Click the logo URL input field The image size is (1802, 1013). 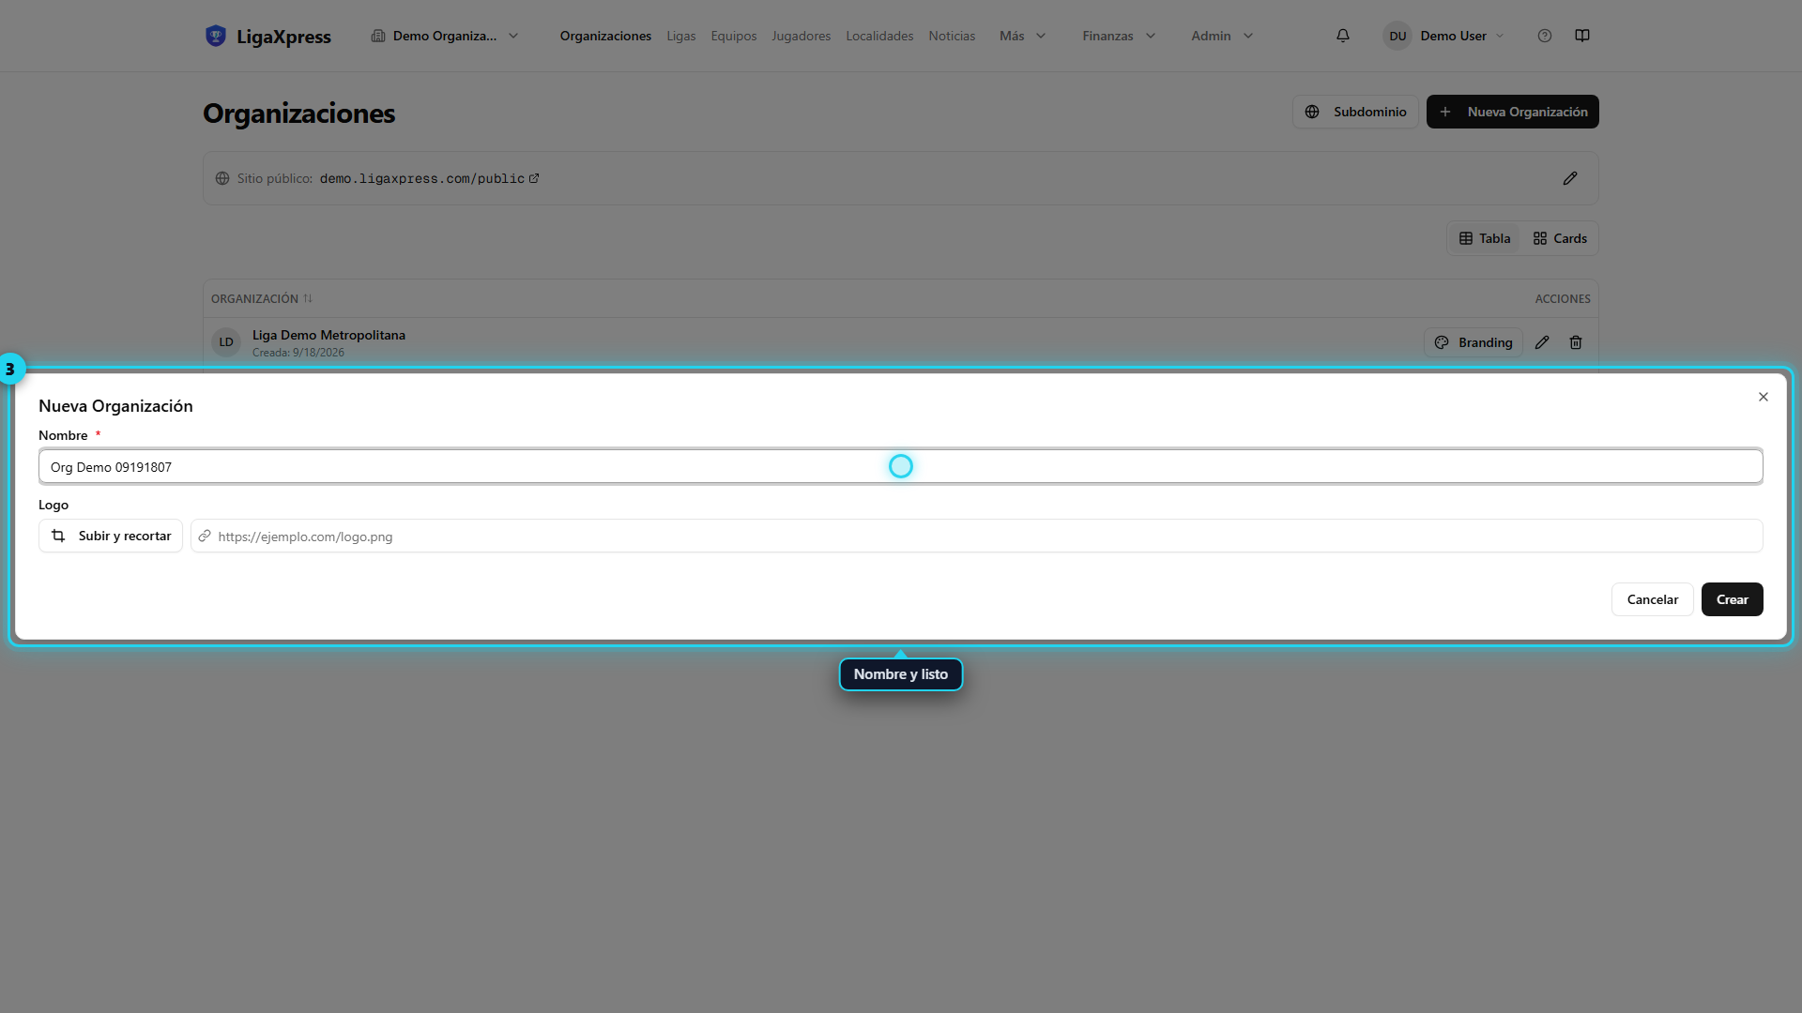tap(976, 536)
